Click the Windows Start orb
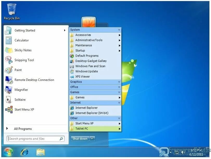This screenshot has height=159, width=211. click(8, 152)
